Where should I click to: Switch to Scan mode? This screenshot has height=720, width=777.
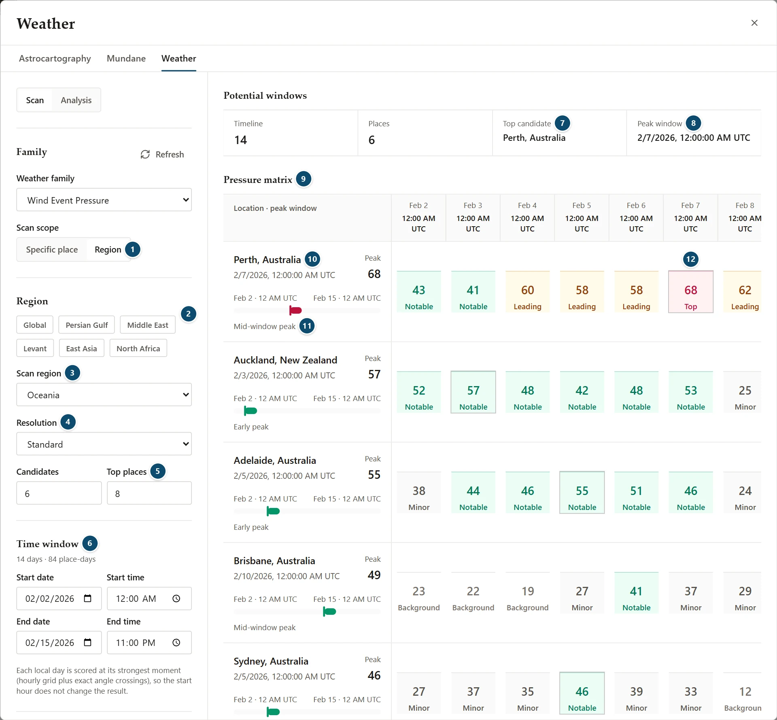35,100
